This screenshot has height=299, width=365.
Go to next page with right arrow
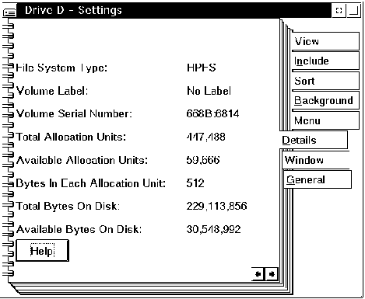click(272, 274)
